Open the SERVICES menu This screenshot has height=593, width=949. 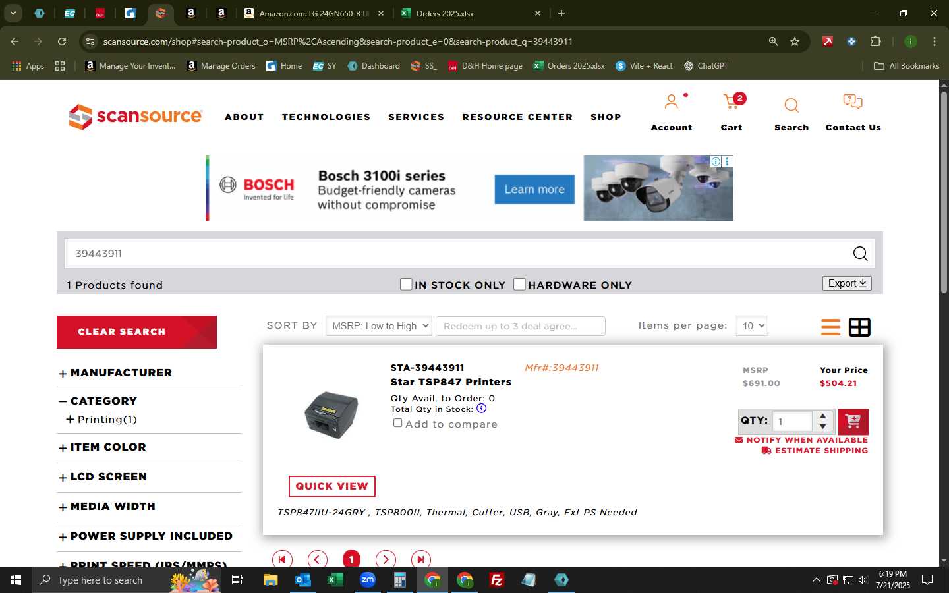click(x=417, y=117)
